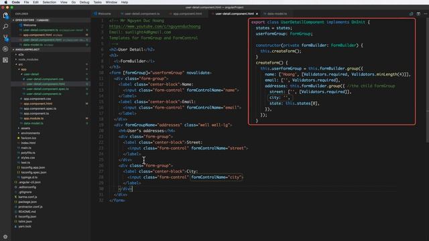Collapse the app folder
The image size is (429, 241).
(23, 70)
